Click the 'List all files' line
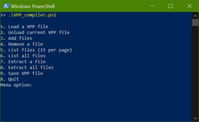This screenshot has height=122, width=199. point(23,56)
